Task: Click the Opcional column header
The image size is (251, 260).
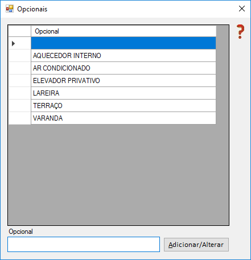Action: 124,31
